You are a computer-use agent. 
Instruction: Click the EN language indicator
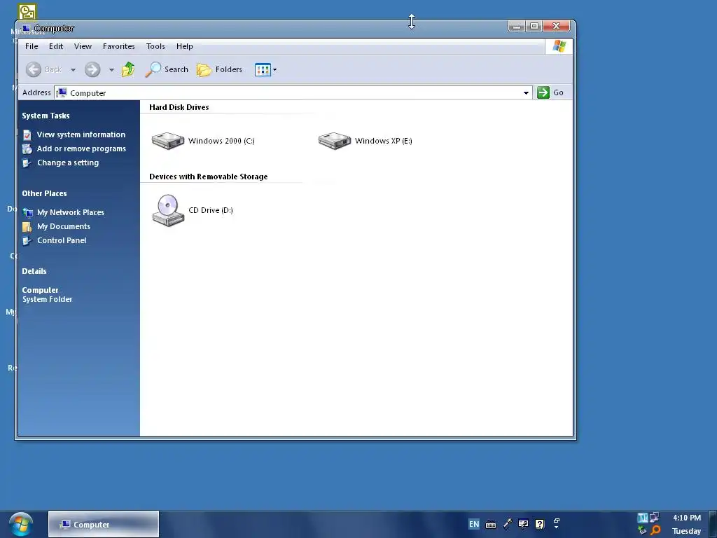tap(474, 524)
